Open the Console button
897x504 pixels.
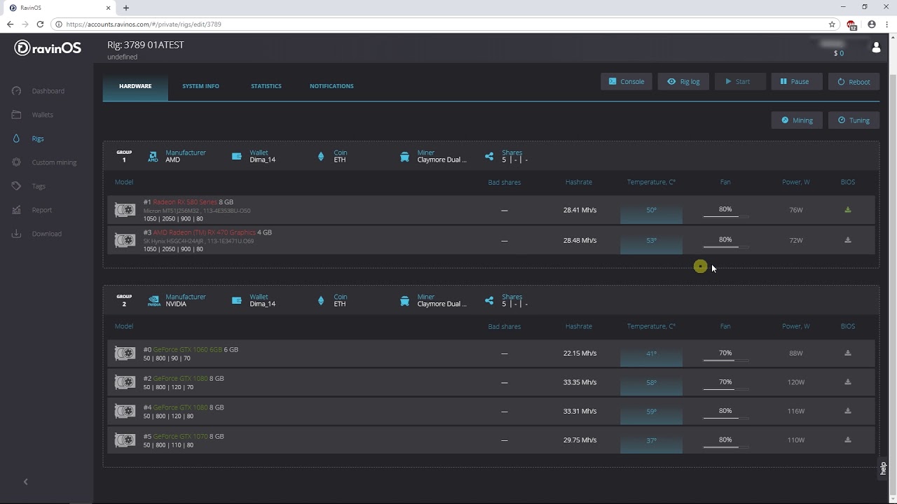click(x=626, y=81)
